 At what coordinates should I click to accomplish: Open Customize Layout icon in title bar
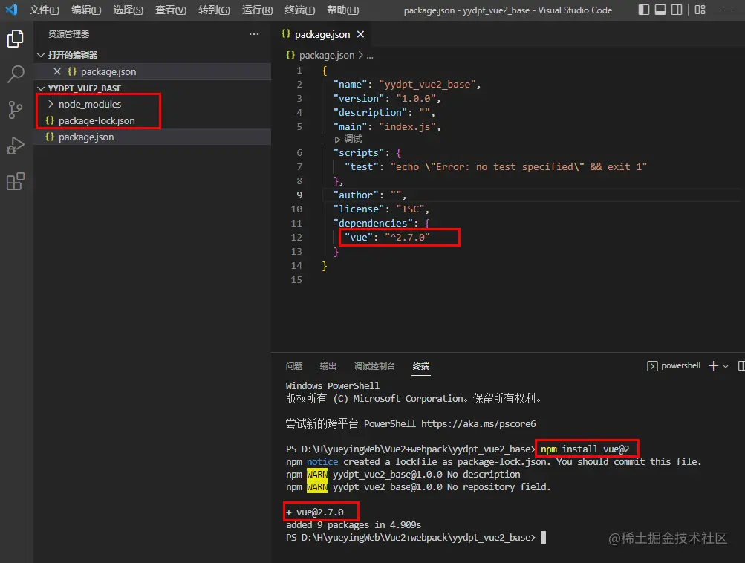click(700, 10)
